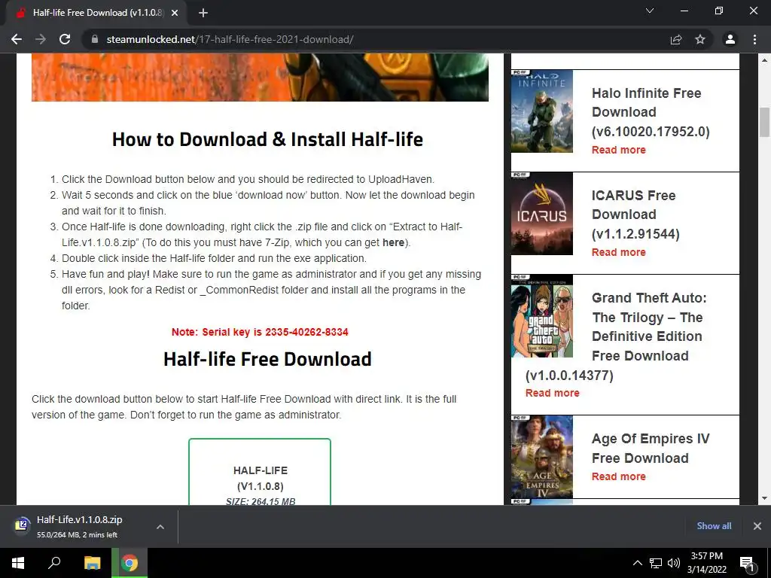
Task: Click the Chrome taskbar icon
Action: click(130, 563)
